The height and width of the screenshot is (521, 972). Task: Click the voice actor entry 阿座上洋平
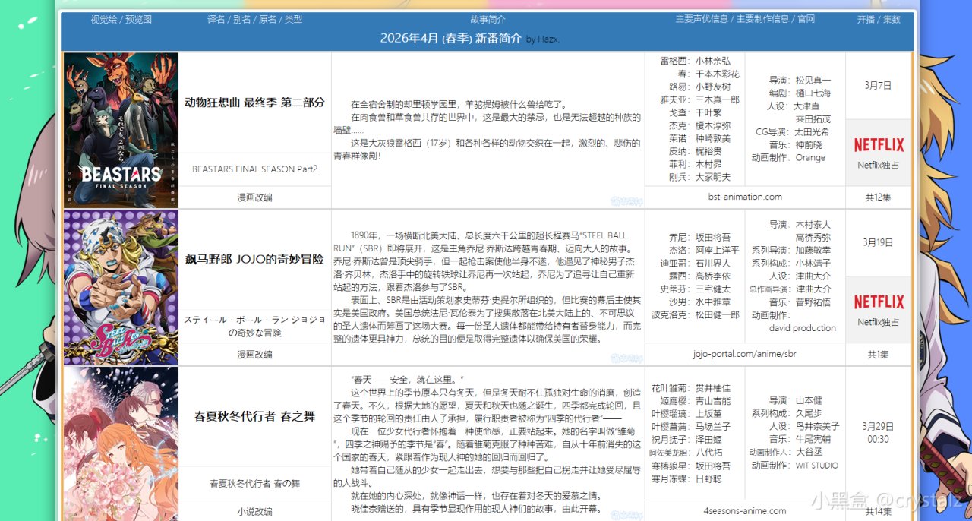[x=718, y=250]
